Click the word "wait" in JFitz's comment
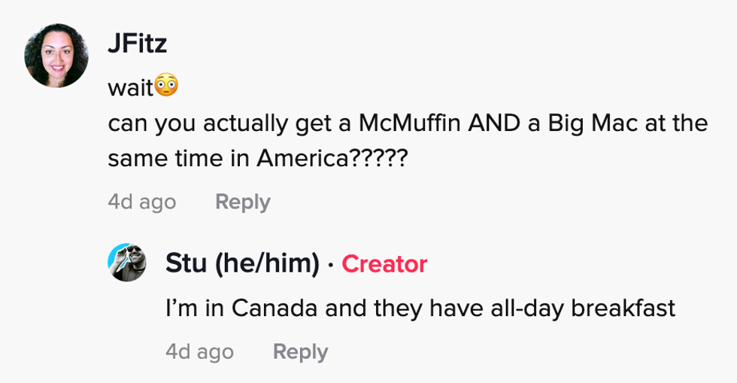The image size is (737, 383). point(130,87)
